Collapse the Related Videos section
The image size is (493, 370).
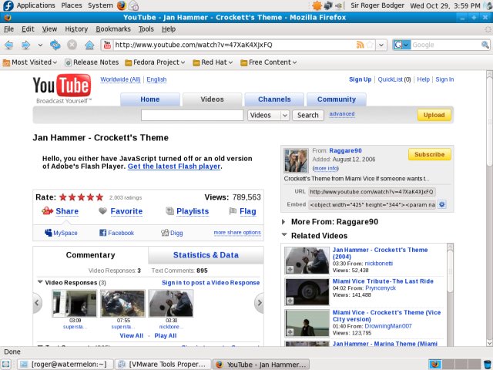284,234
